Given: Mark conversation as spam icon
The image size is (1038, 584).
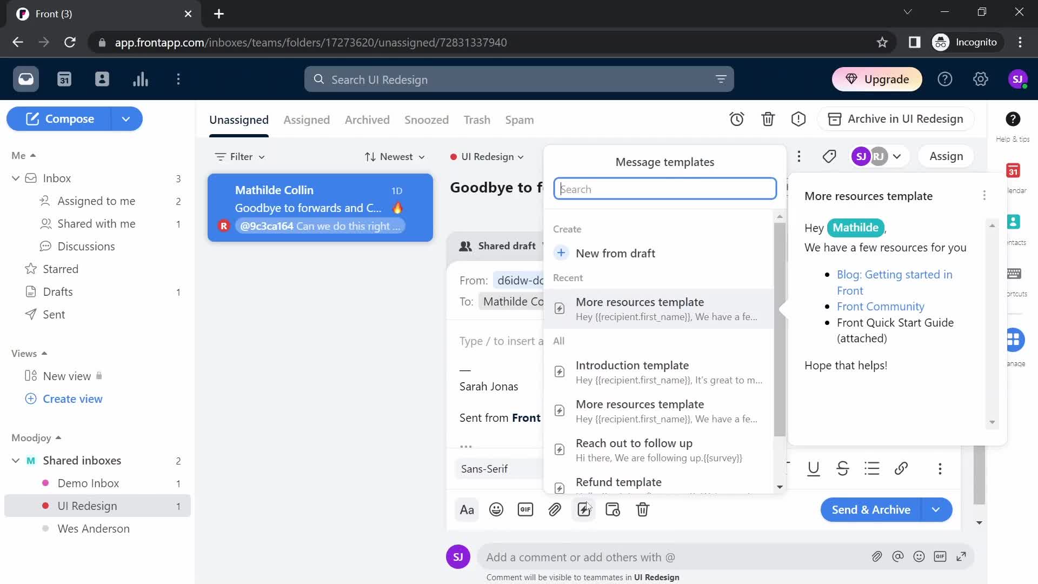Looking at the screenshot, I should coord(799,119).
